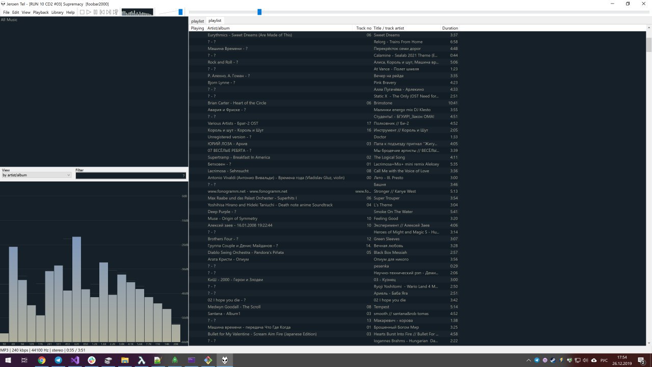652x367 pixels.
Task: Click the mini spectrum visualization in toolbar
Action: 137,12
